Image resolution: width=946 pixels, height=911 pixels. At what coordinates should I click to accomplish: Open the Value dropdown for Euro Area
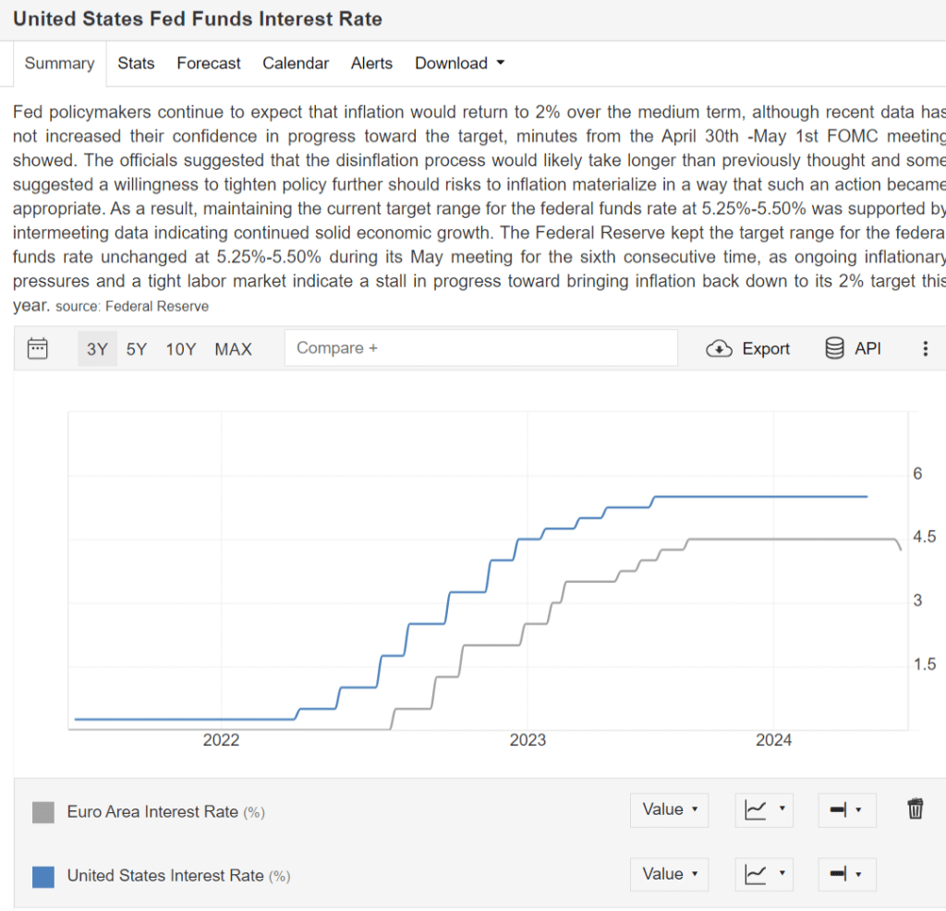[x=669, y=809]
